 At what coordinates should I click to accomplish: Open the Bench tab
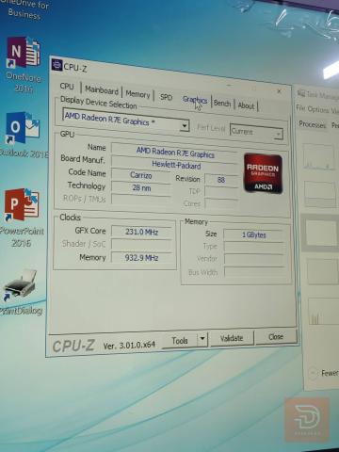[x=222, y=103]
